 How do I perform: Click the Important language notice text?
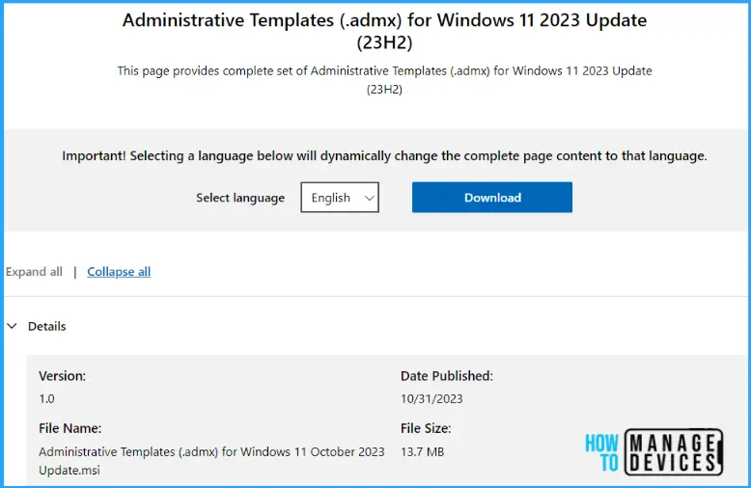[384, 155]
